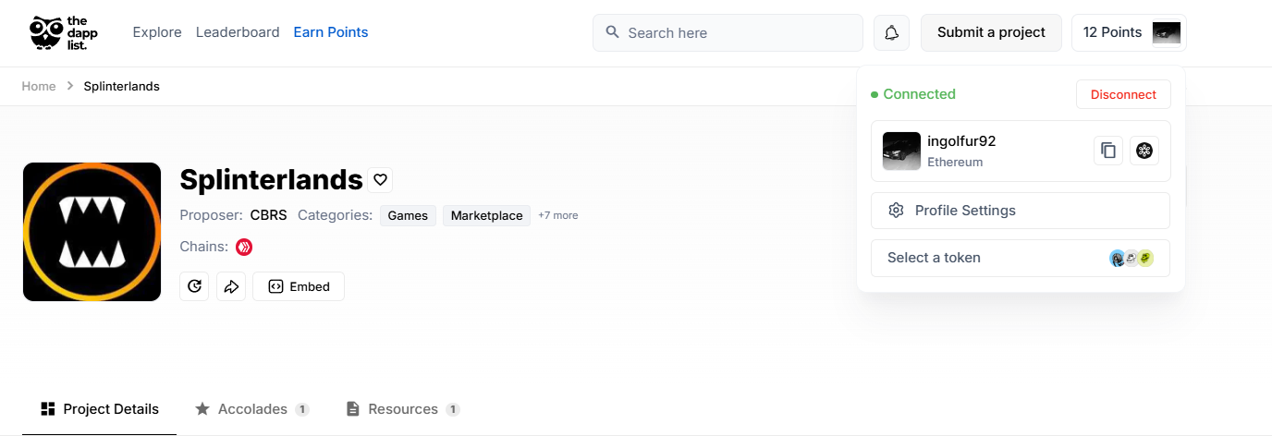This screenshot has width=1272, height=436.
Task: Click the token icons in Select a token
Action: [1131, 258]
